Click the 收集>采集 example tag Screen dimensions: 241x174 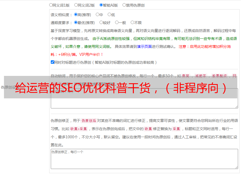point(79,129)
